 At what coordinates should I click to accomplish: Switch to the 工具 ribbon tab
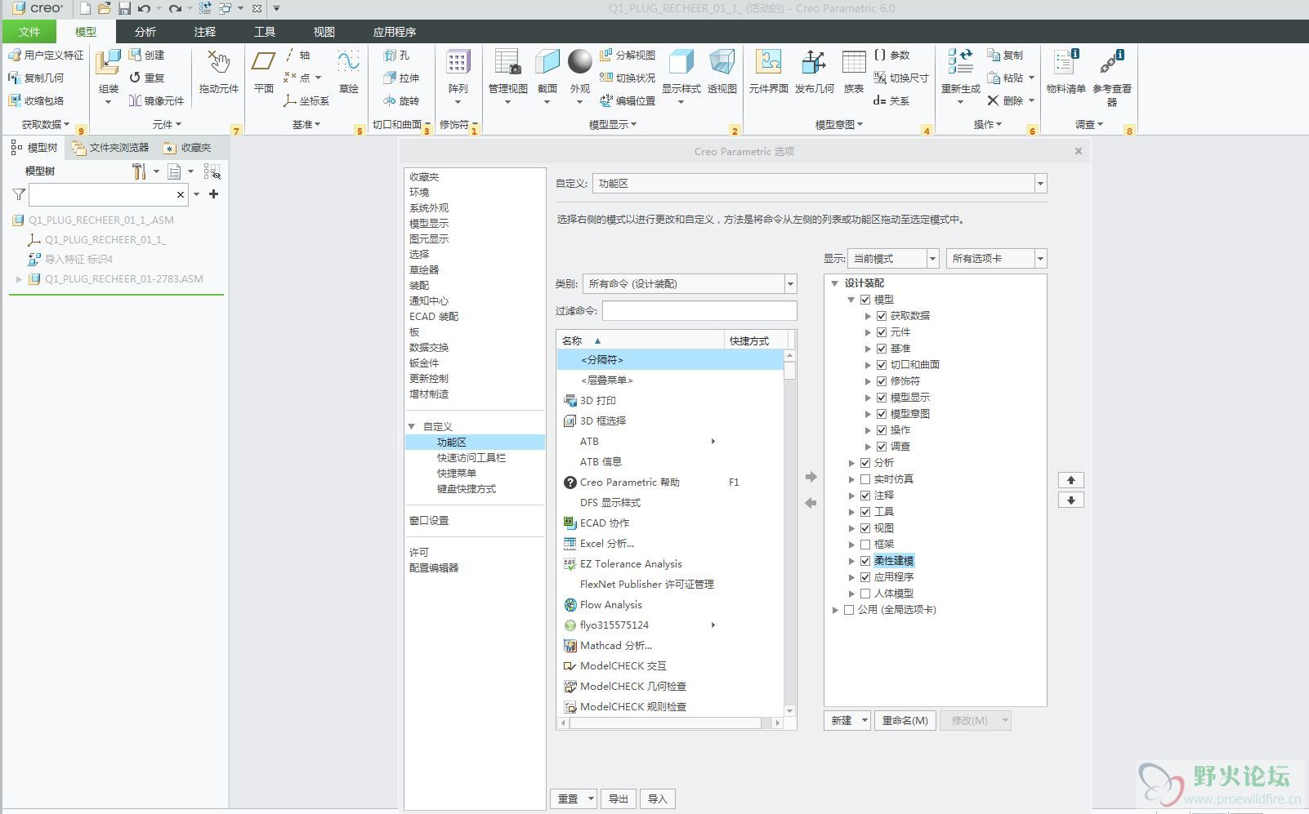pyautogui.click(x=265, y=32)
